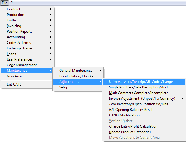The image size is (186, 142).
Task: Open User Preferences submenu
Action: point(26,59)
